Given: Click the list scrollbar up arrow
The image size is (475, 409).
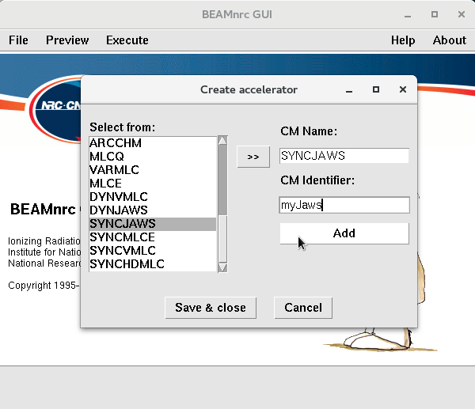Looking at the screenshot, I should [x=222, y=141].
